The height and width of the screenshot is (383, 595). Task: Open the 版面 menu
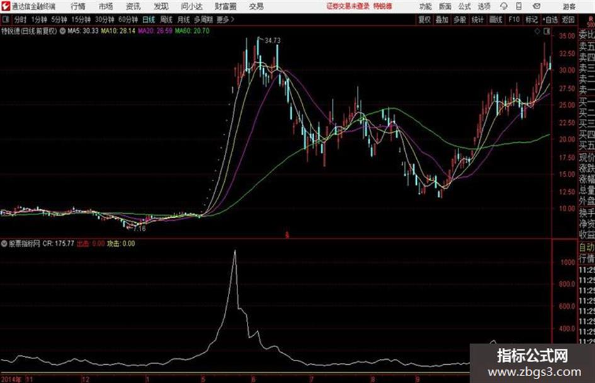[x=445, y=6]
